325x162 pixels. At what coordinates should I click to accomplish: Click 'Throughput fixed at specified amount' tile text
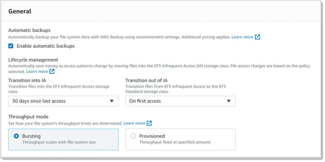[175, 142]
